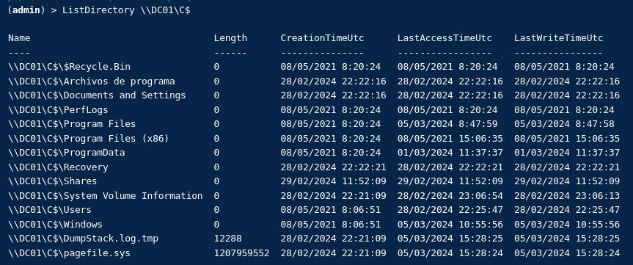Click the LastWriteTimeUtc column header
The height and width of the screenshot is (265, 633).
[x=558, y=38]
